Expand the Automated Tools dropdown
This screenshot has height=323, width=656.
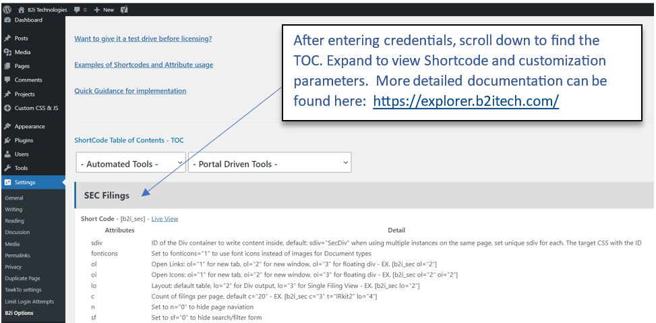pyautogui.click(x=131, y=164)
